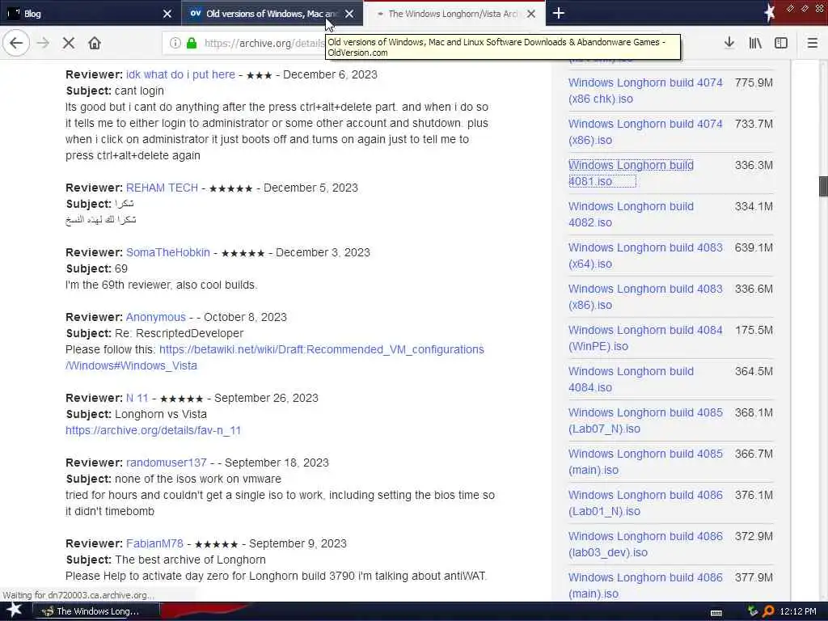
Task: Show site information icon in address bar
Action: pyautogui.click(x=175, y=43)
